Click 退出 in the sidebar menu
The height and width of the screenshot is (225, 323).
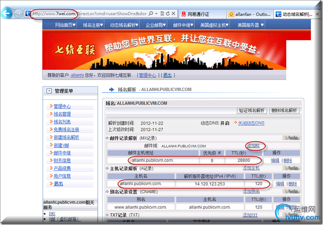(58, 184)
